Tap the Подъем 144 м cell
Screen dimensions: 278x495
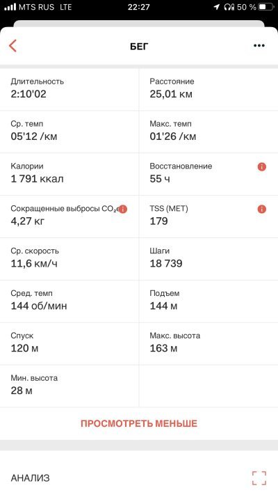pyautogui.click(x=208, y=301)
